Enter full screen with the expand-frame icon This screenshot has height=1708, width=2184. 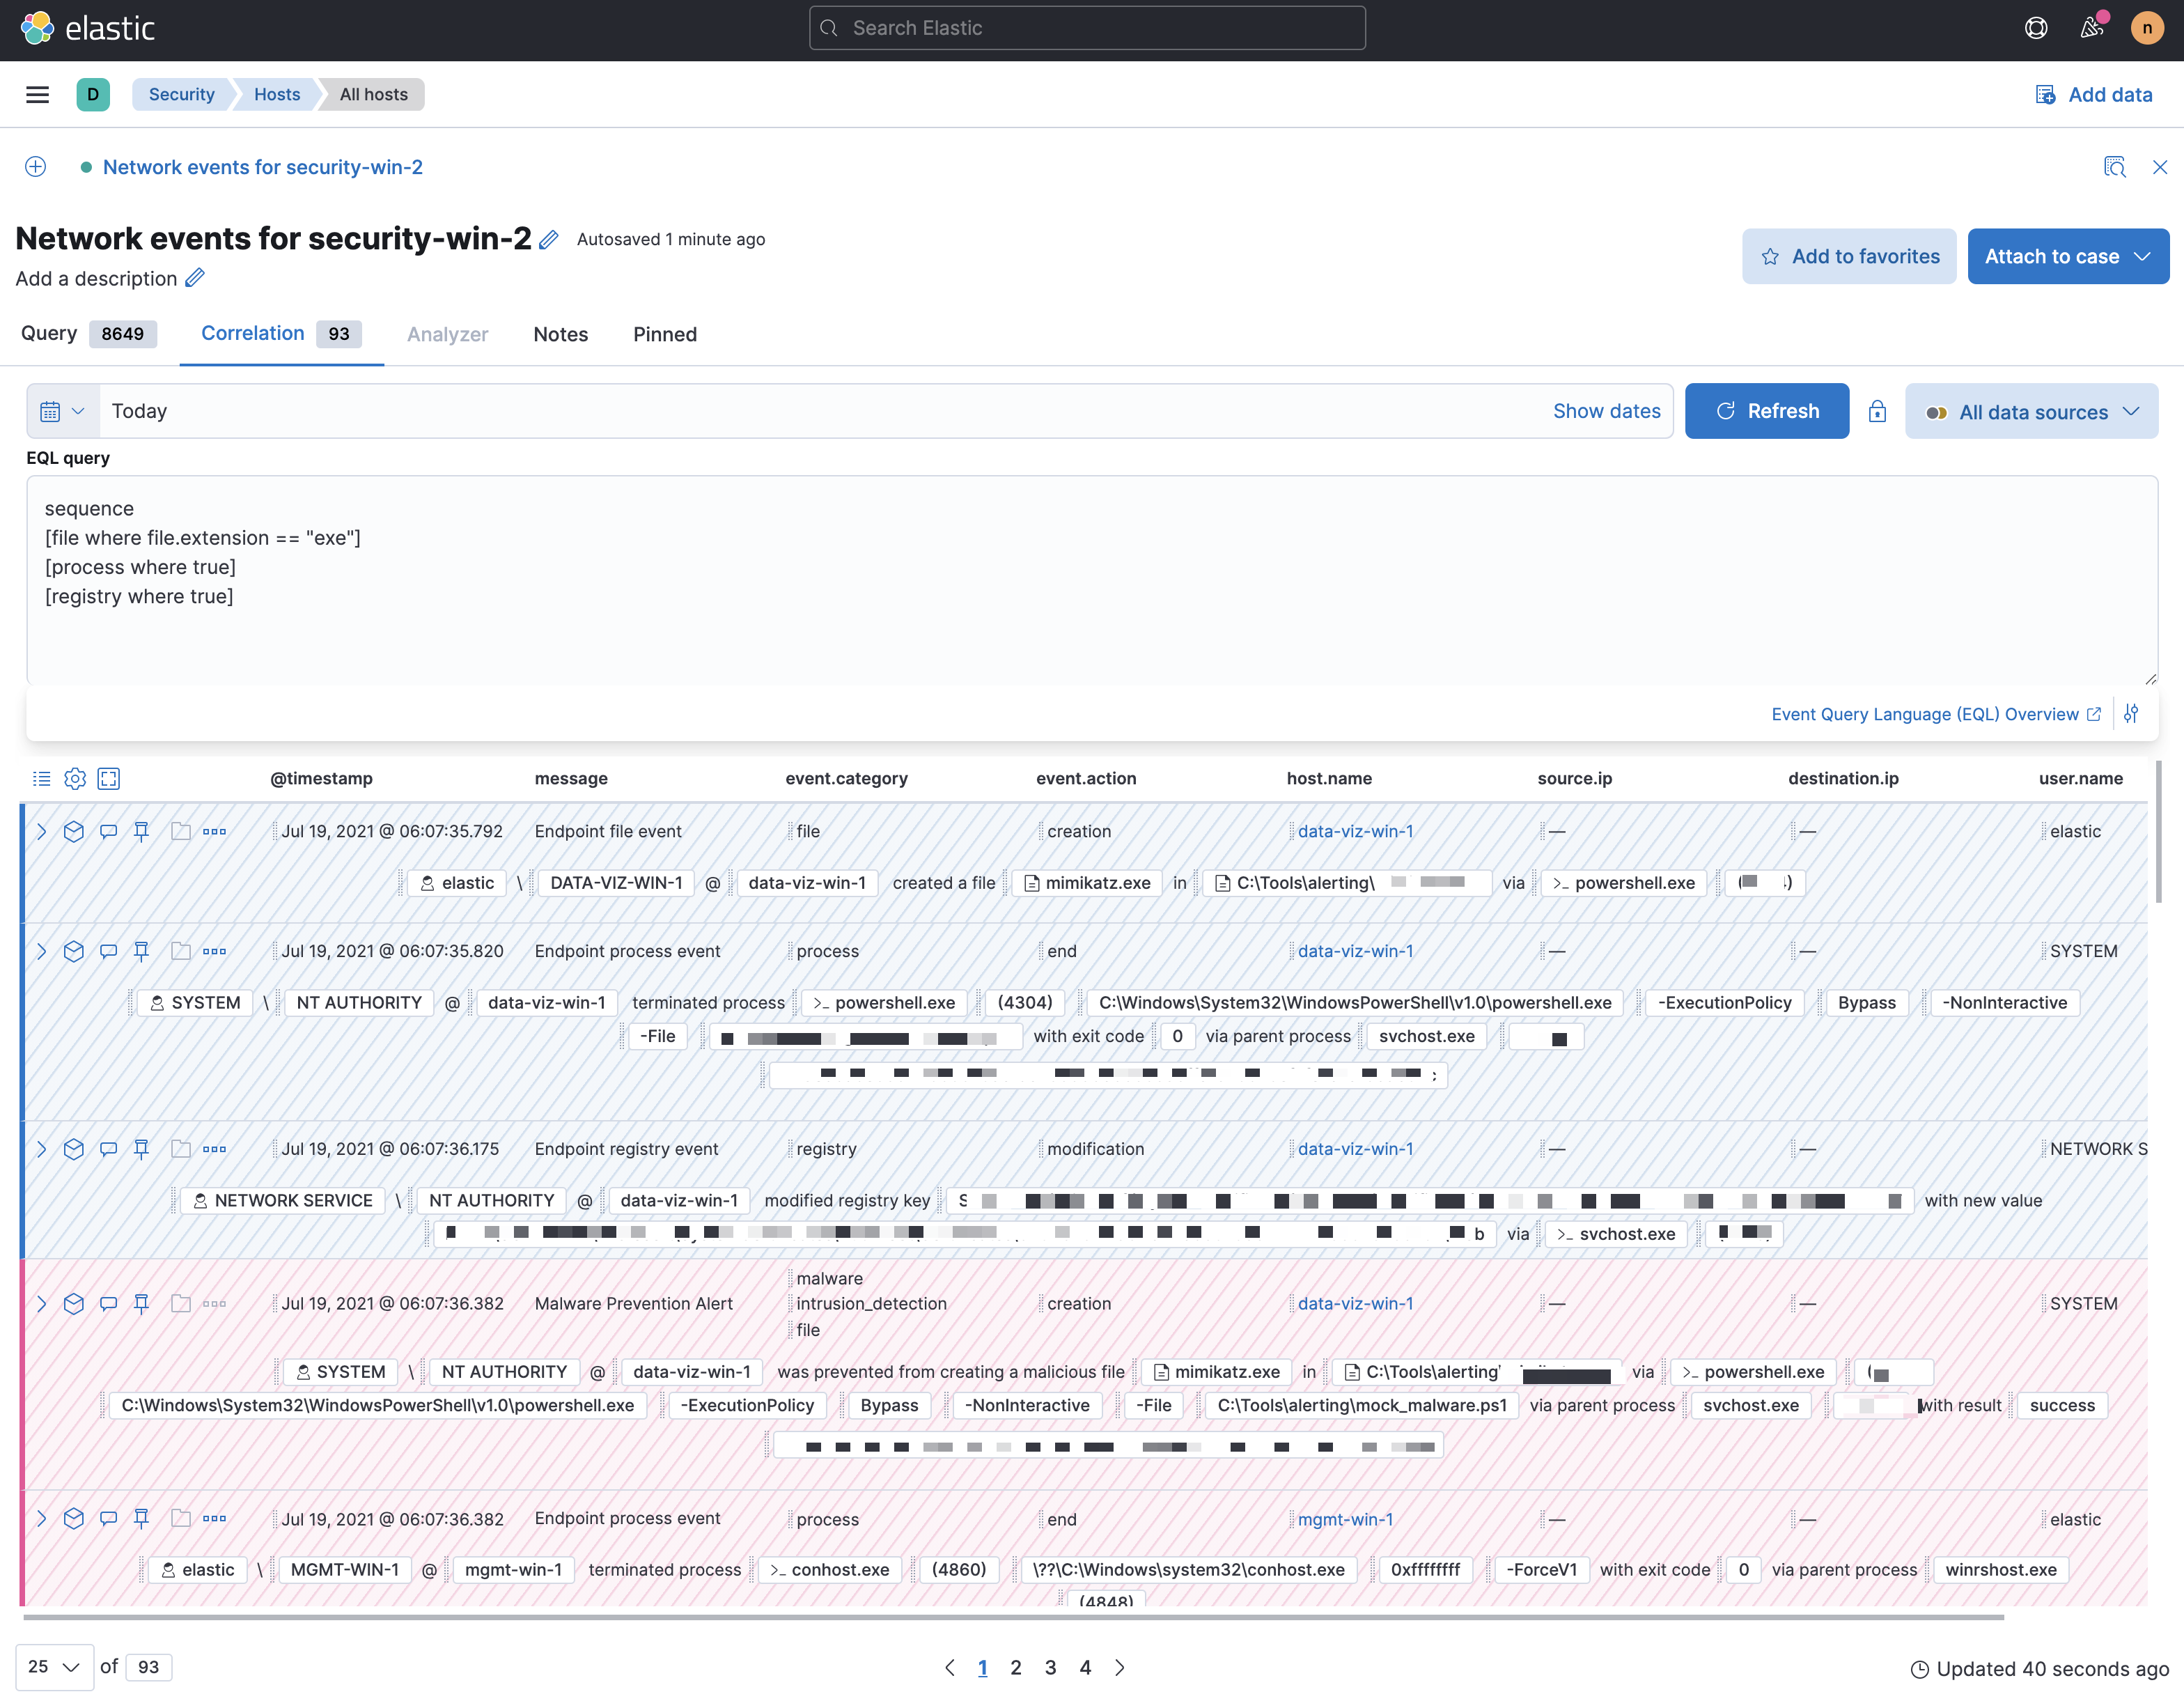pyautogui.click(x=109, y=778)
